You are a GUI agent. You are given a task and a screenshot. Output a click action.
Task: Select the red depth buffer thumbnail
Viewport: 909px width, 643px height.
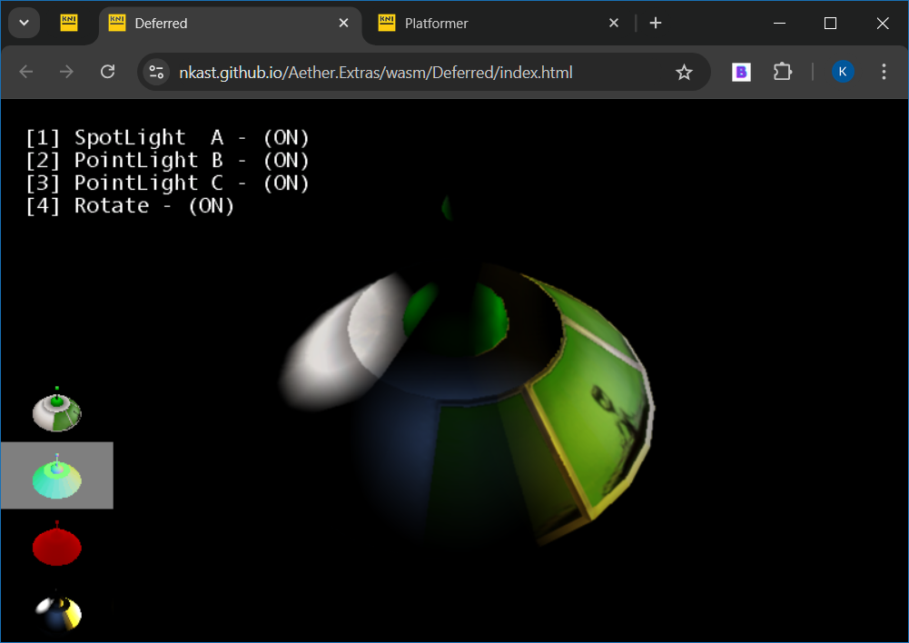(x=57, y=543)
